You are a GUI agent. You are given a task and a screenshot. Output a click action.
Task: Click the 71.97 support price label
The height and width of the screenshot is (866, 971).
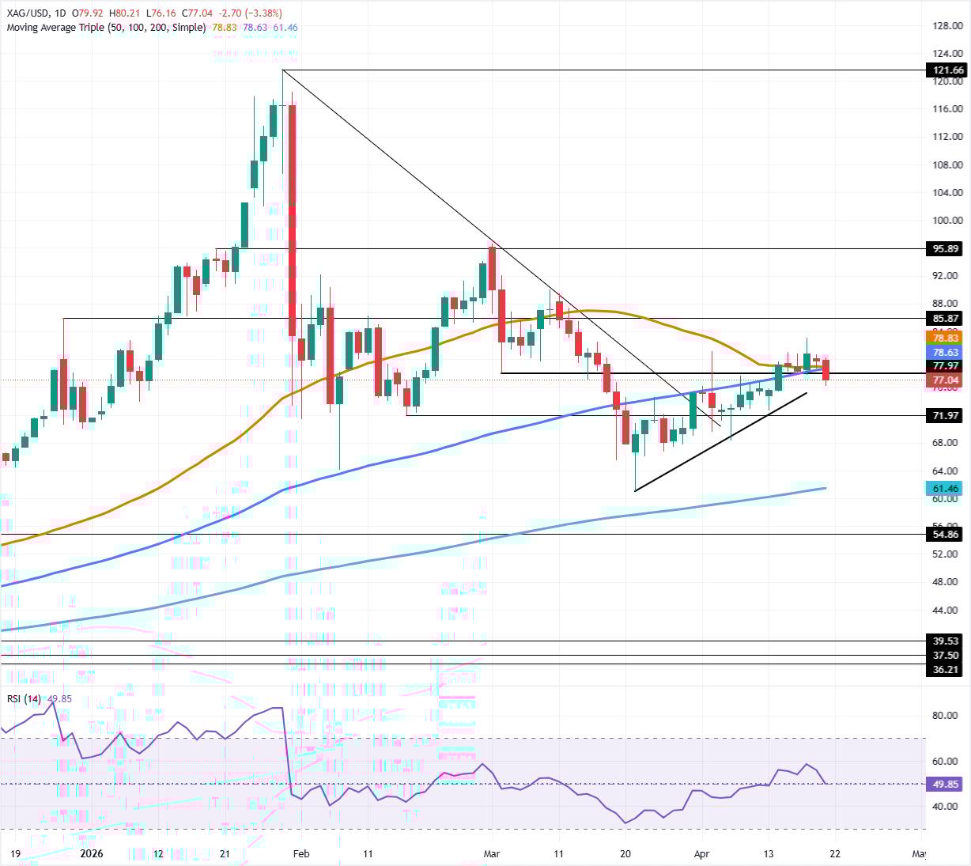click(x=946, y=415)
